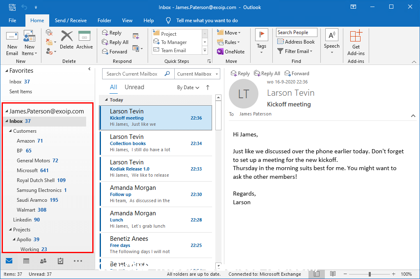Image resolution: width=420 pixels, height=279 pixels.
Task: Collapse the Favorites section
Action: (7, 71)
